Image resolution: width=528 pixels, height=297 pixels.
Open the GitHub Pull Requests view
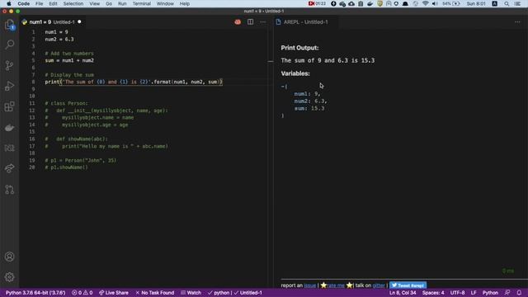(x=9, y=189)
